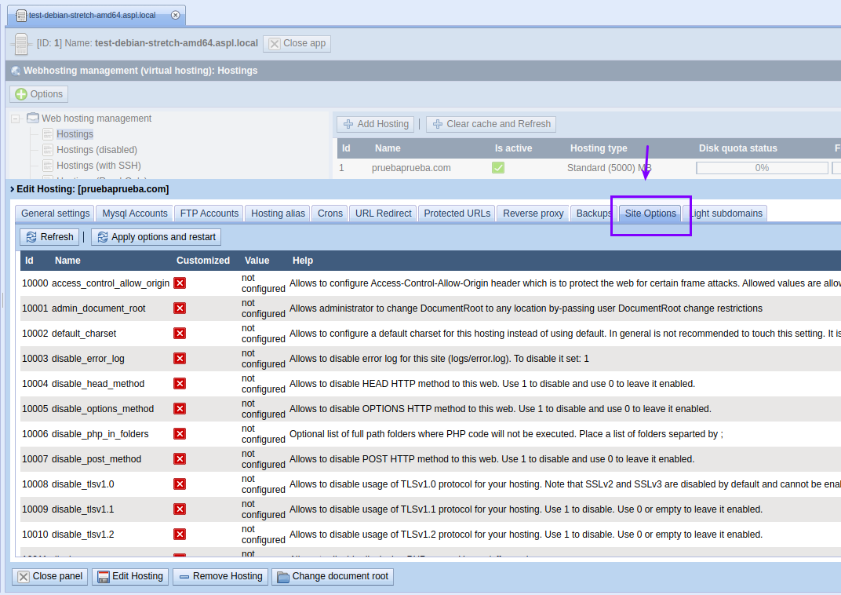Click red X for disable_head_method

click(x=180, y=384)
